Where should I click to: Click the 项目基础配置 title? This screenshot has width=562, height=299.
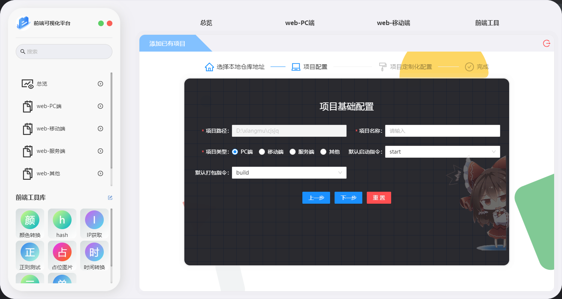click(347, 107)
